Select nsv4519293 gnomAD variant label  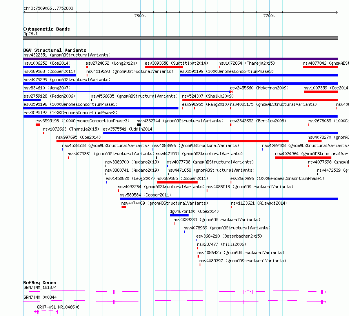click(x=130, y=71)
